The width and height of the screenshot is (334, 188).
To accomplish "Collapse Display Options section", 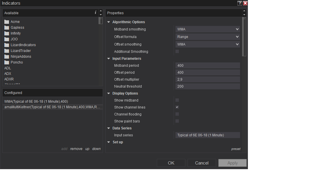I will [x=109, y=93].
